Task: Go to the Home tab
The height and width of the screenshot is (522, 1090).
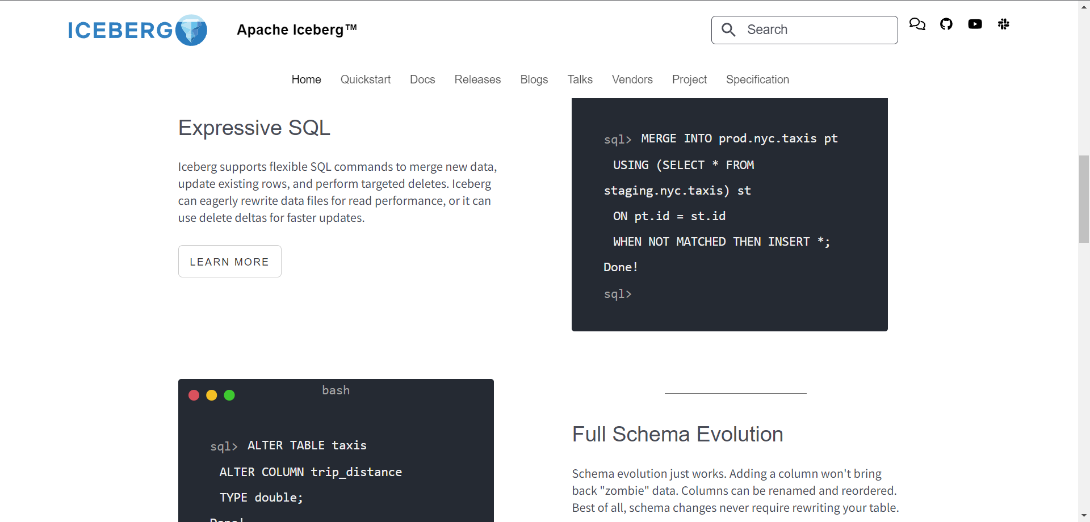Action: pos(307,79)
